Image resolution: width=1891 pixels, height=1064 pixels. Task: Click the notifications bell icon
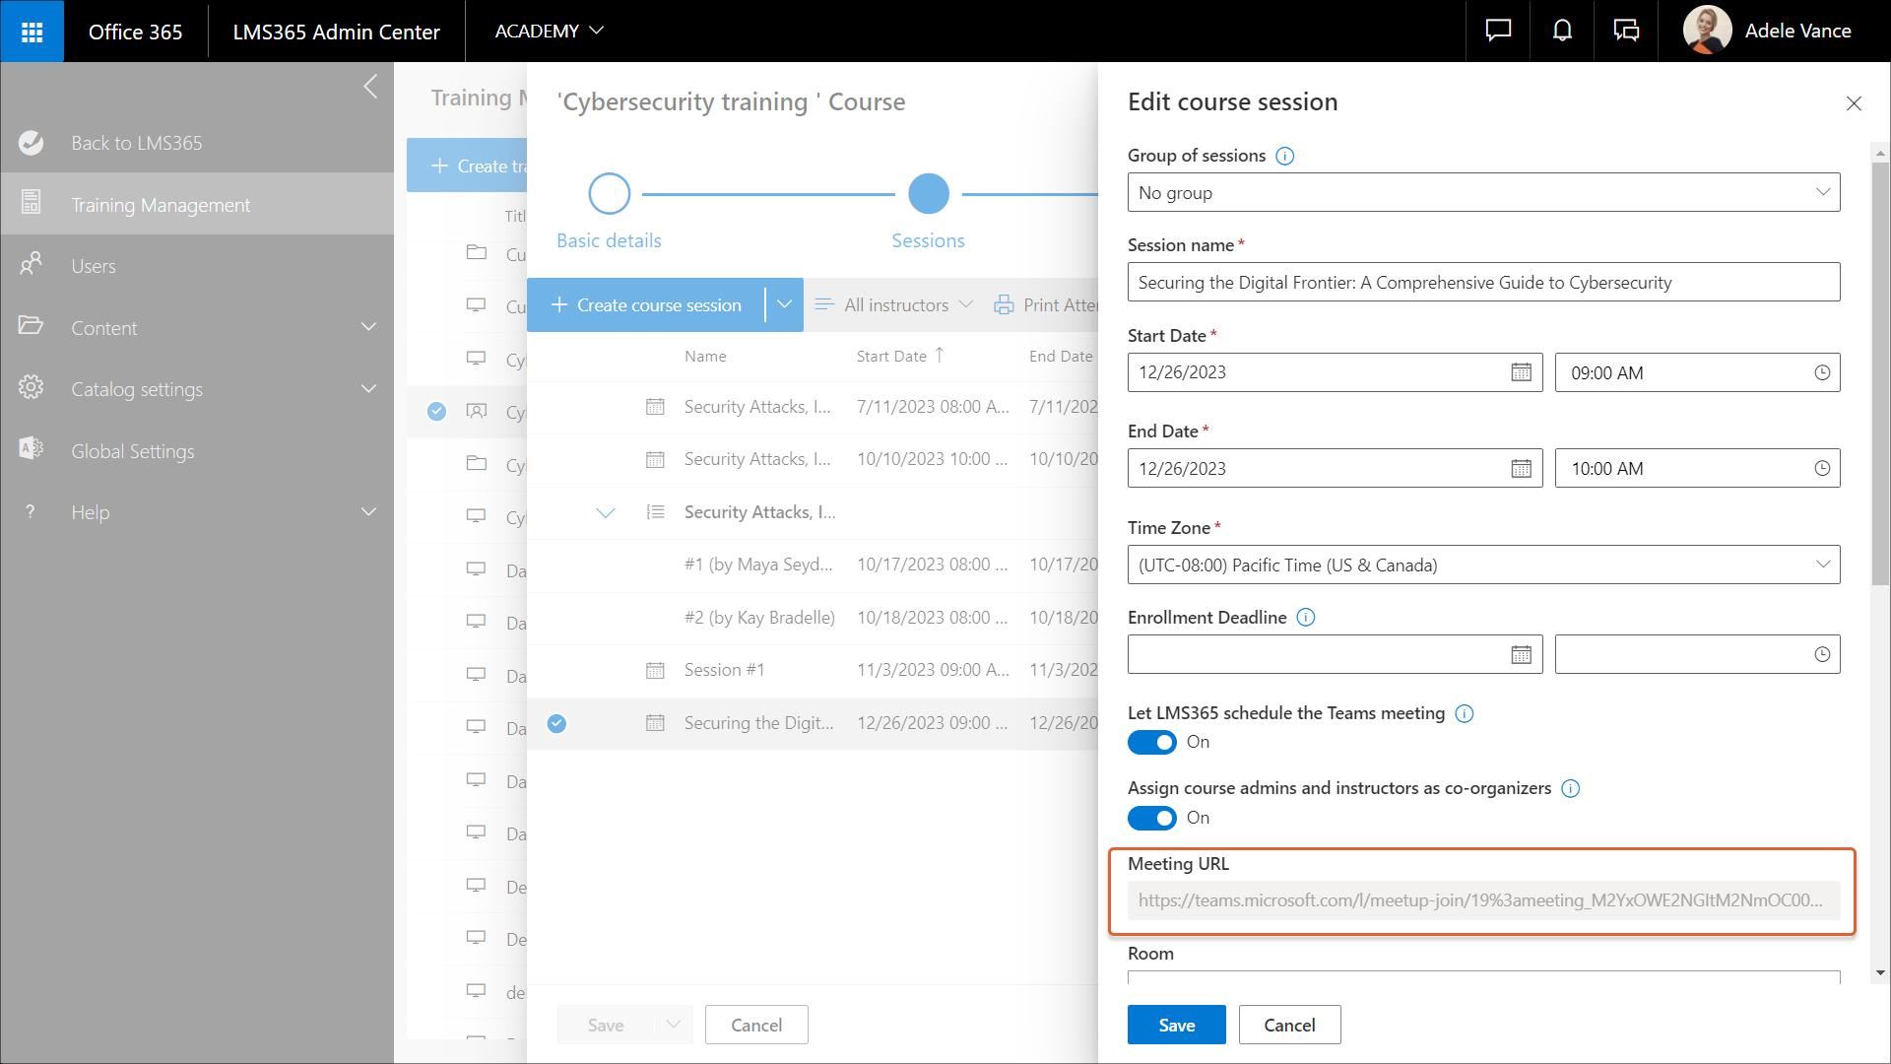pyautogui.click(x=1562, y=32)
